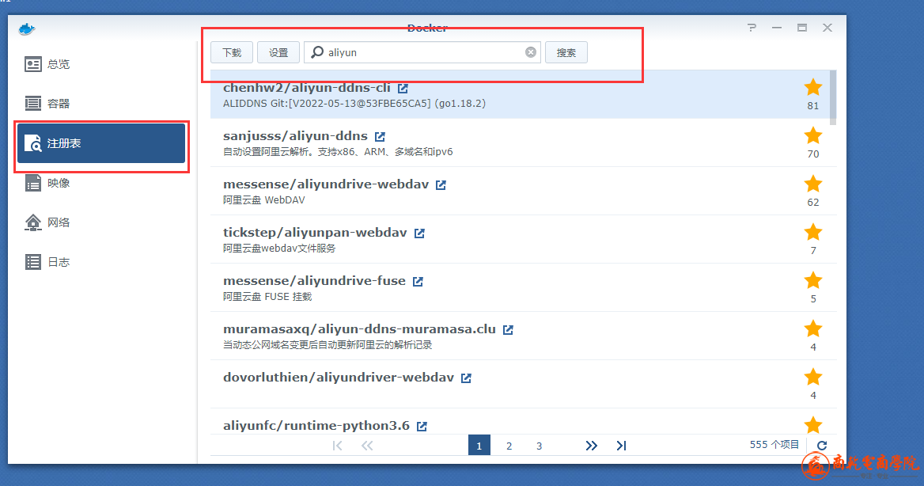Select current results page 1
The width and height of the screenshot is (924, 486).
click(x=479, y=446)
